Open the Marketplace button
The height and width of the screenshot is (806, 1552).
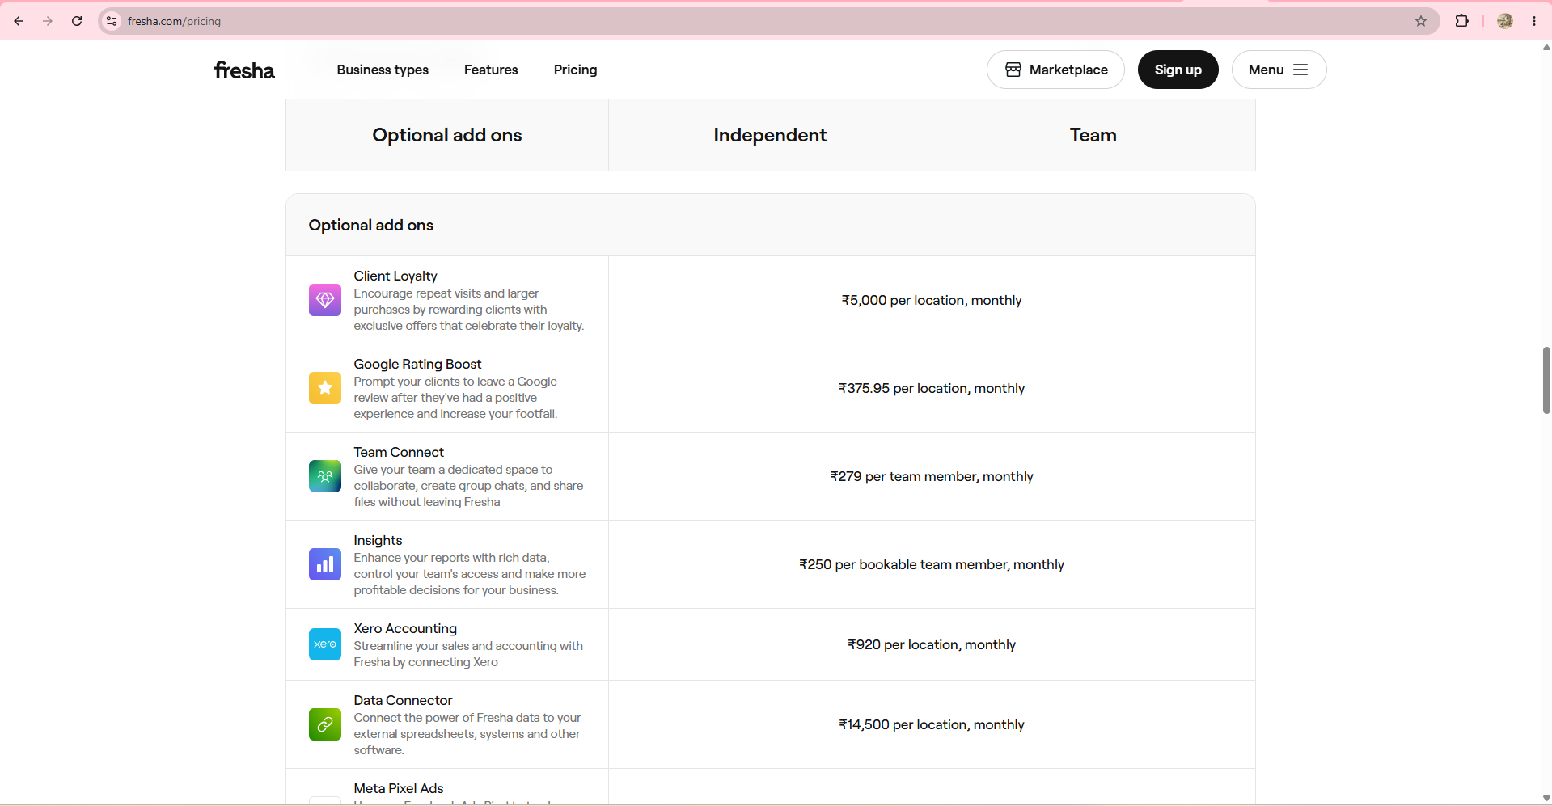(1055, 70)
